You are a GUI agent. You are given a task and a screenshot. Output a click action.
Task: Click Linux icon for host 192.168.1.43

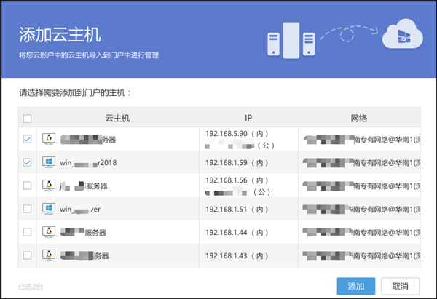(x=49, y=255)
